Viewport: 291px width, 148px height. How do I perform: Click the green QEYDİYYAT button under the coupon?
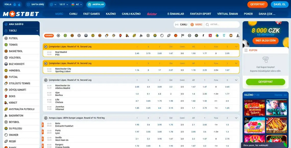point(265,82)
